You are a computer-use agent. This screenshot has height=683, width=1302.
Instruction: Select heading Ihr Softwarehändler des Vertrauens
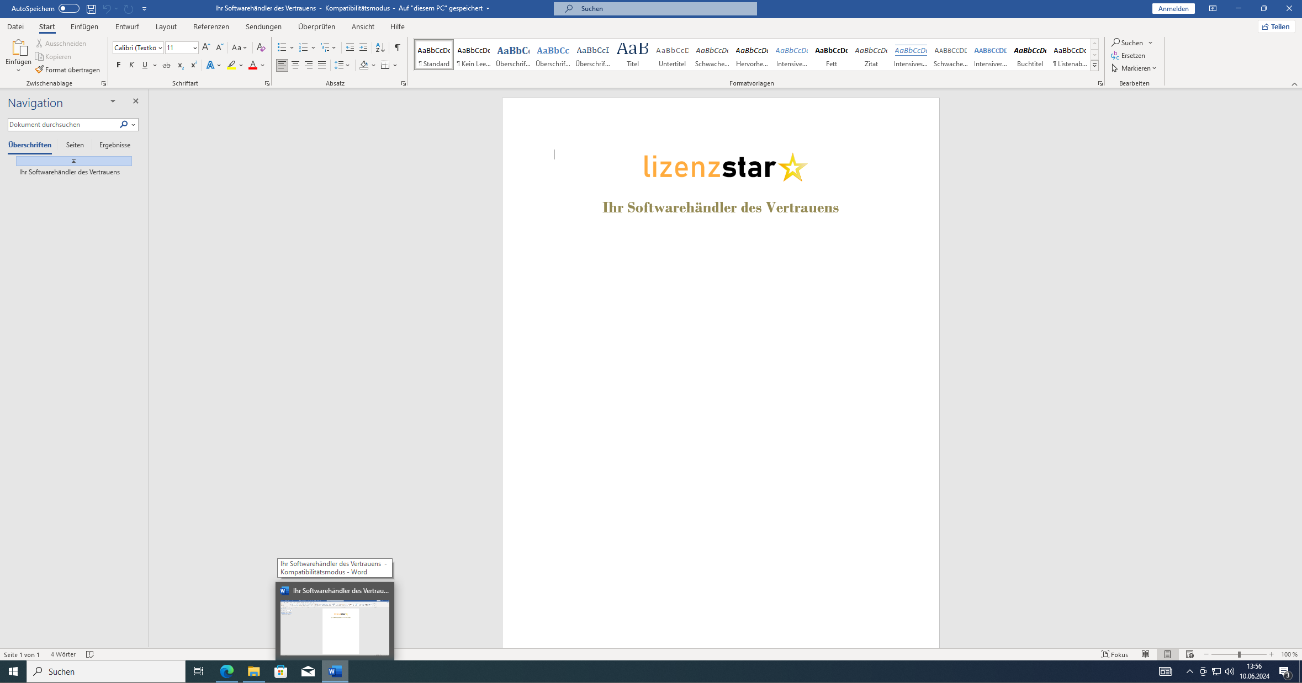[x=70, y=172]
